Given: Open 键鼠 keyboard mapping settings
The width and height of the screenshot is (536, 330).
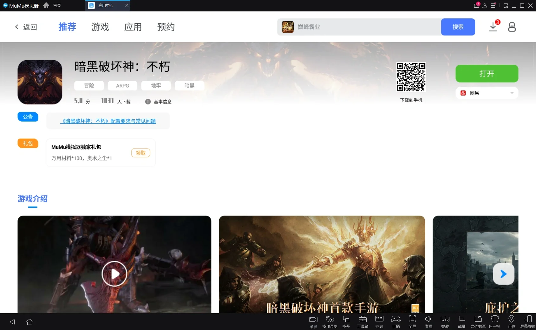Looking at the screenshot, I should [379, 321].
